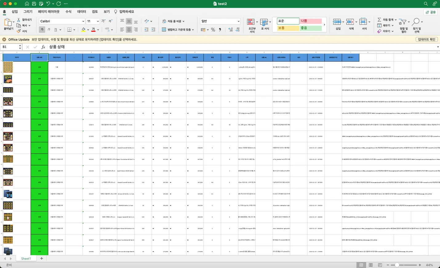Click the percent style icon

tap(213, 30)
